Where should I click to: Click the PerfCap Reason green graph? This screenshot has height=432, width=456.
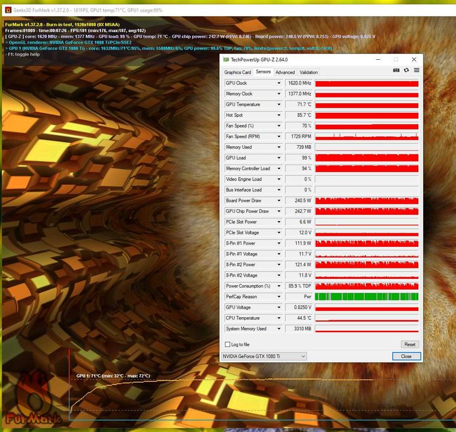[367, 297]
